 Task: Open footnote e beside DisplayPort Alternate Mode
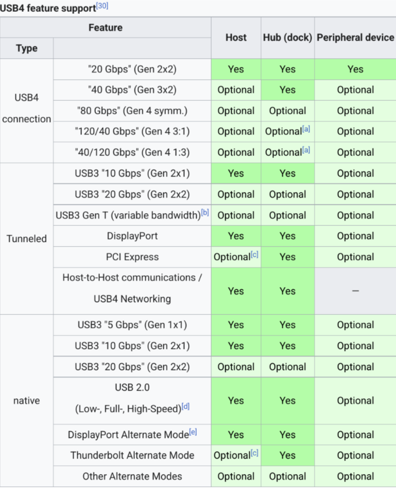(x=193, y=432)
